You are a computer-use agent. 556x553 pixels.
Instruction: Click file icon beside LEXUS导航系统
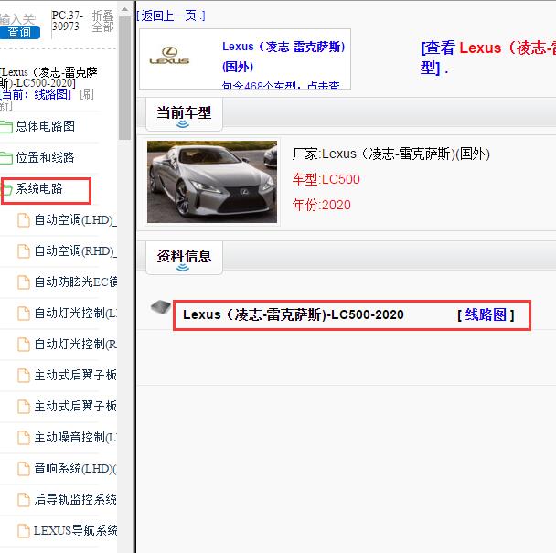[x=24, y=531]
